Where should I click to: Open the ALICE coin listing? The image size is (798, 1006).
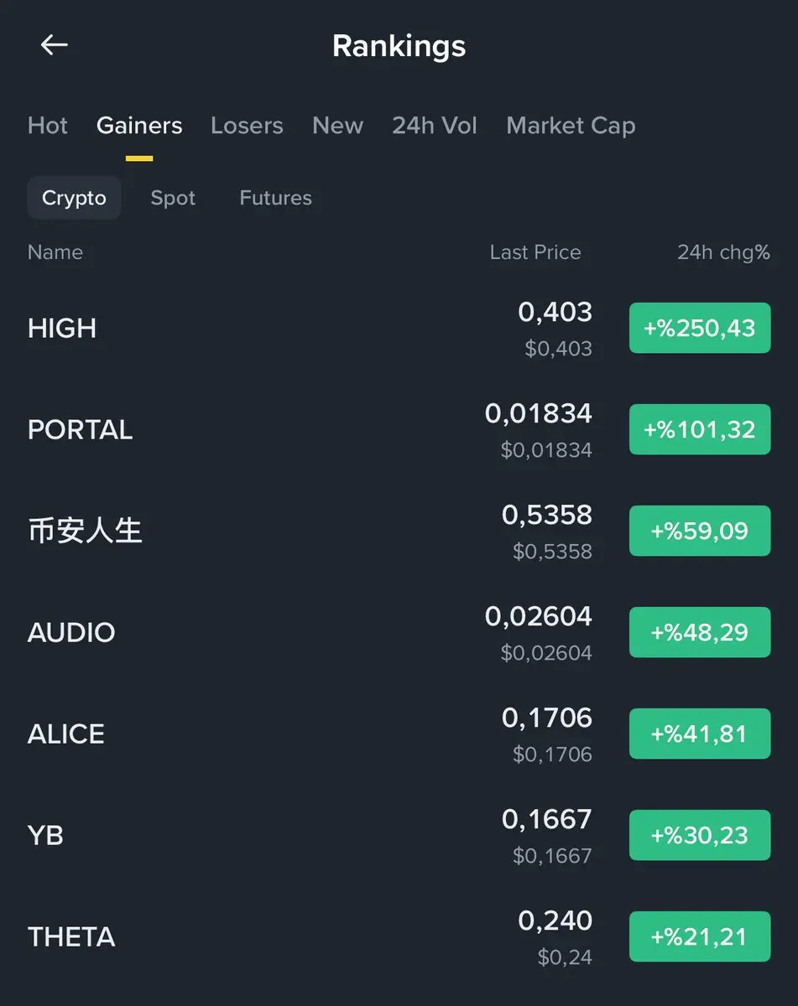[x=399, y=734]
